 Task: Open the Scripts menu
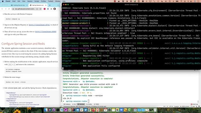(x=37, y=1)
